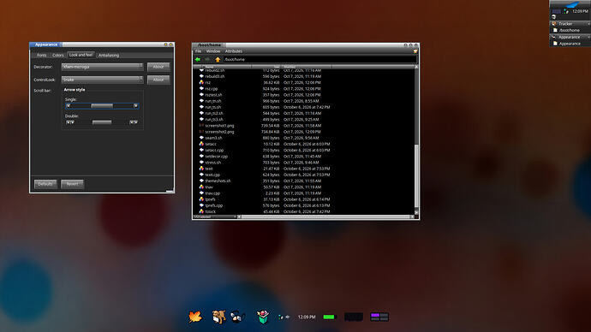Select file screenshot1.png
This screenshot has height=332, width=591.
[219, 125]
